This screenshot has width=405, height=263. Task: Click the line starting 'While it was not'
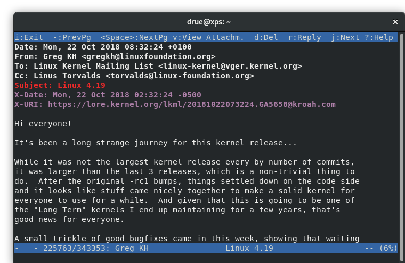pos(184,162)
